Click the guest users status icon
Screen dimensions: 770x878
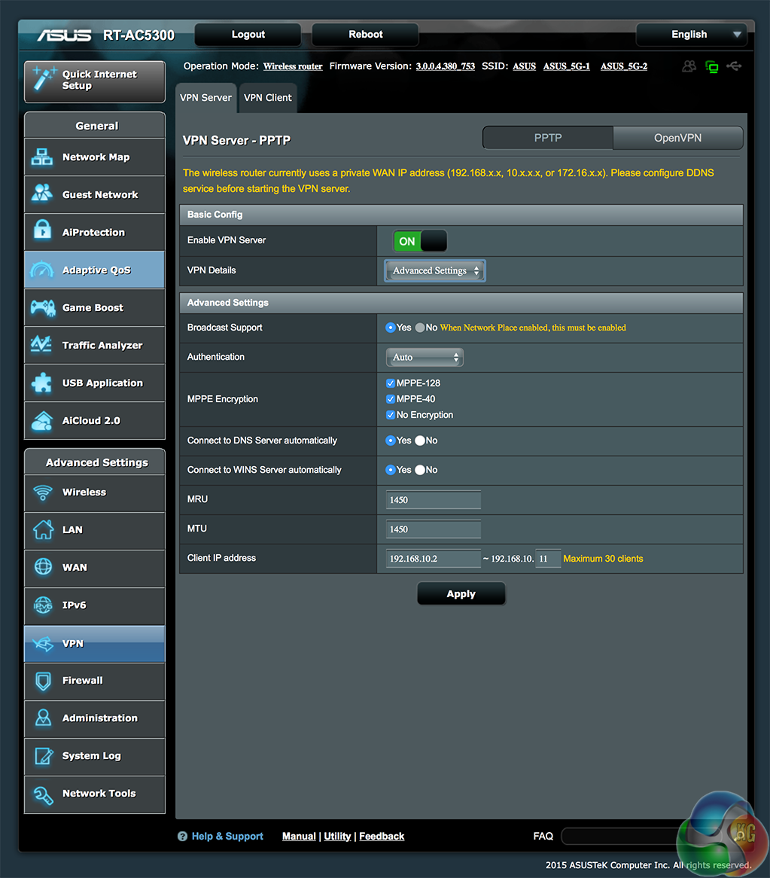click(x=689, y=66)
